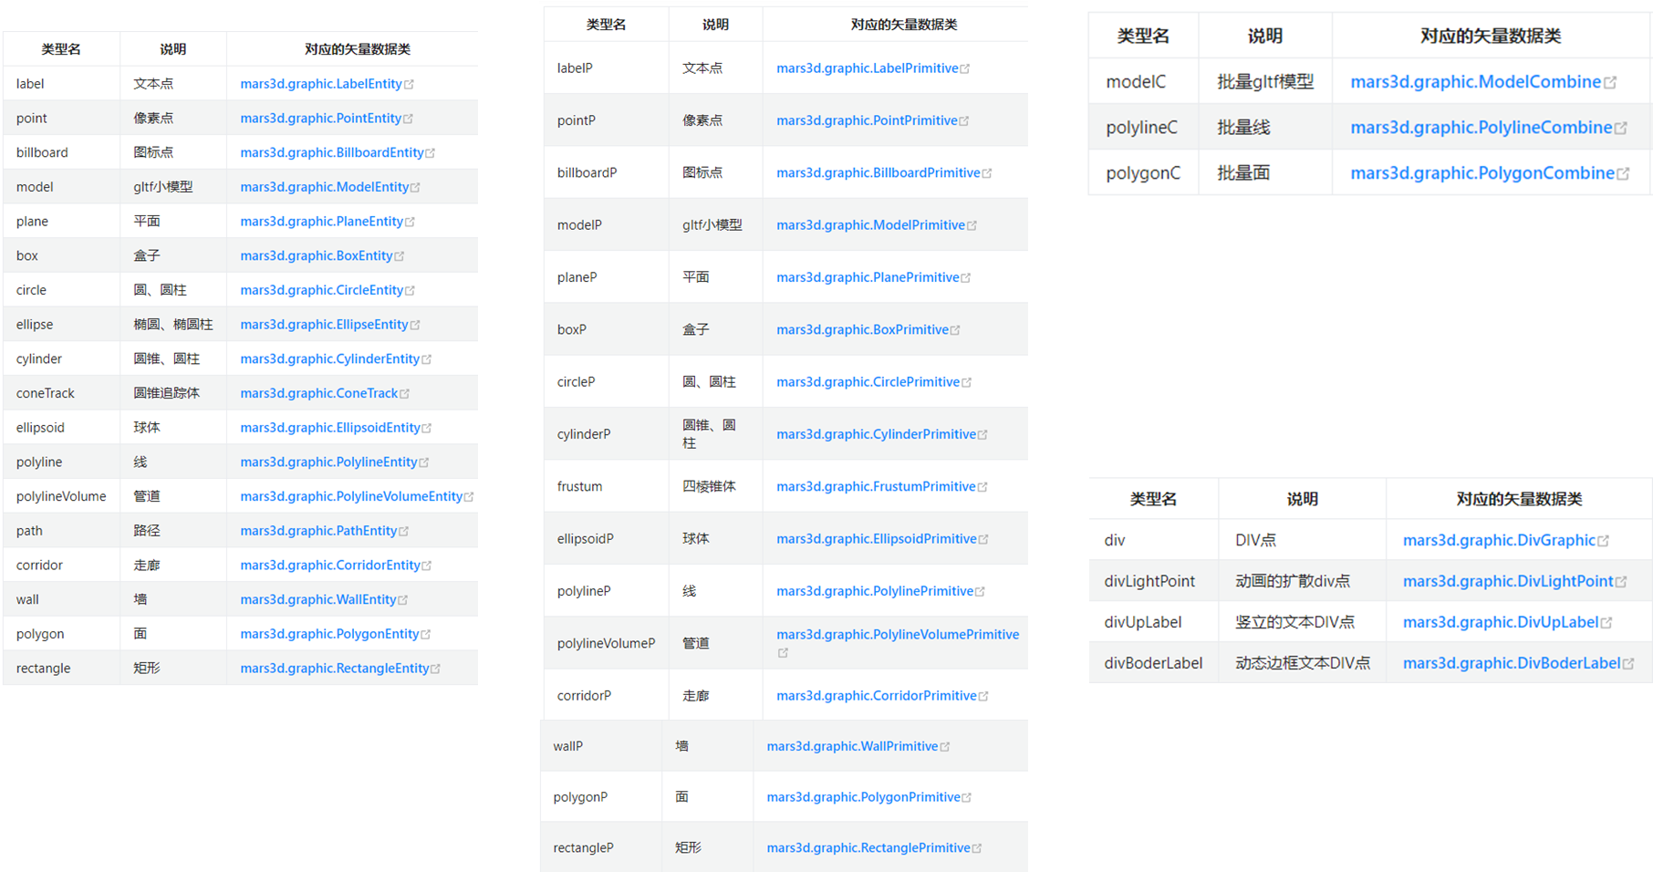Select the 'billboard' type name cell

[62, 152]
